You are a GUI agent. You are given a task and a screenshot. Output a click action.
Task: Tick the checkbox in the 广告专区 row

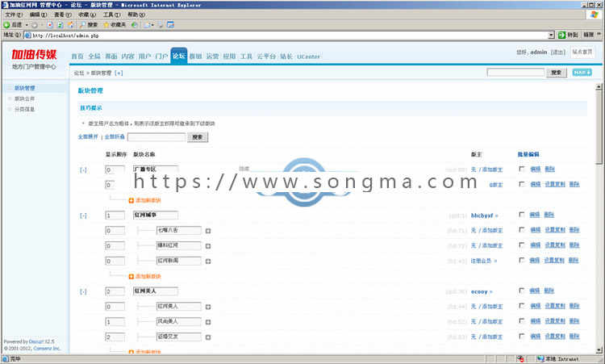point(522,169)
